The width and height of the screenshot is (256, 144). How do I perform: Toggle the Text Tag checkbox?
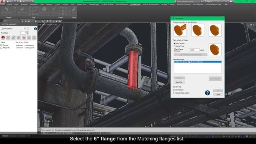[x=174, y=87]
